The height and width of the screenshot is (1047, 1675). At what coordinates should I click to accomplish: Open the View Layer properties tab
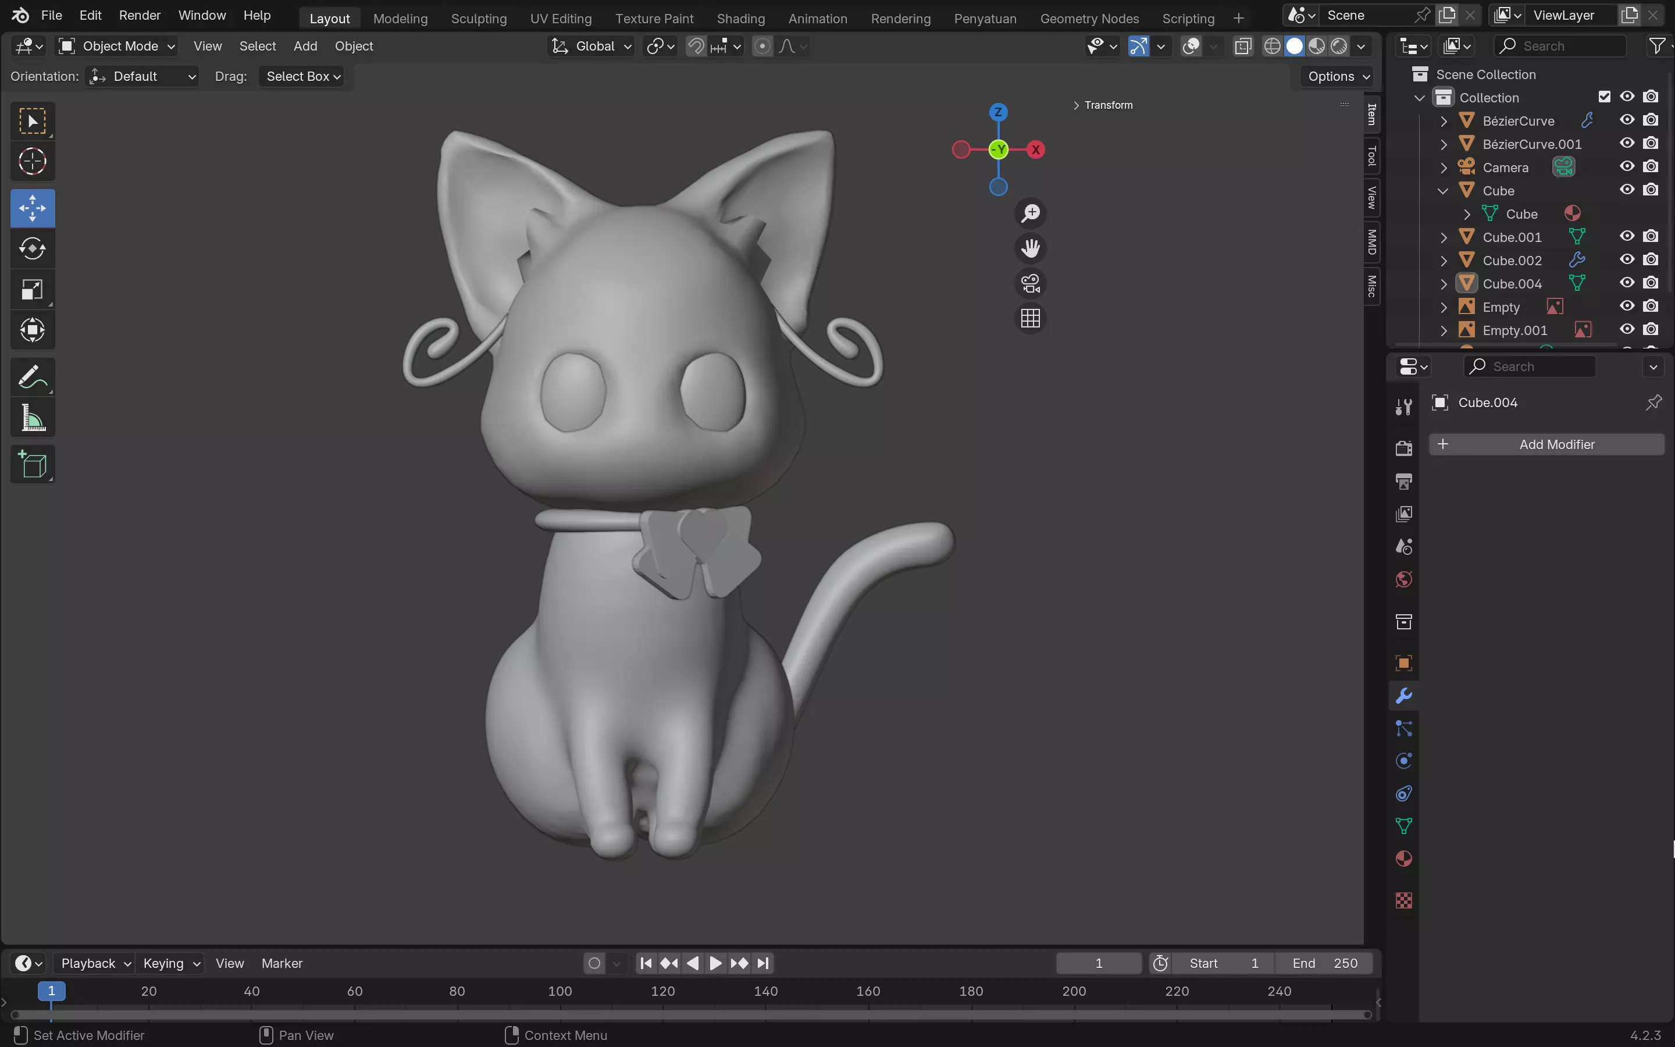[1403, 514]
